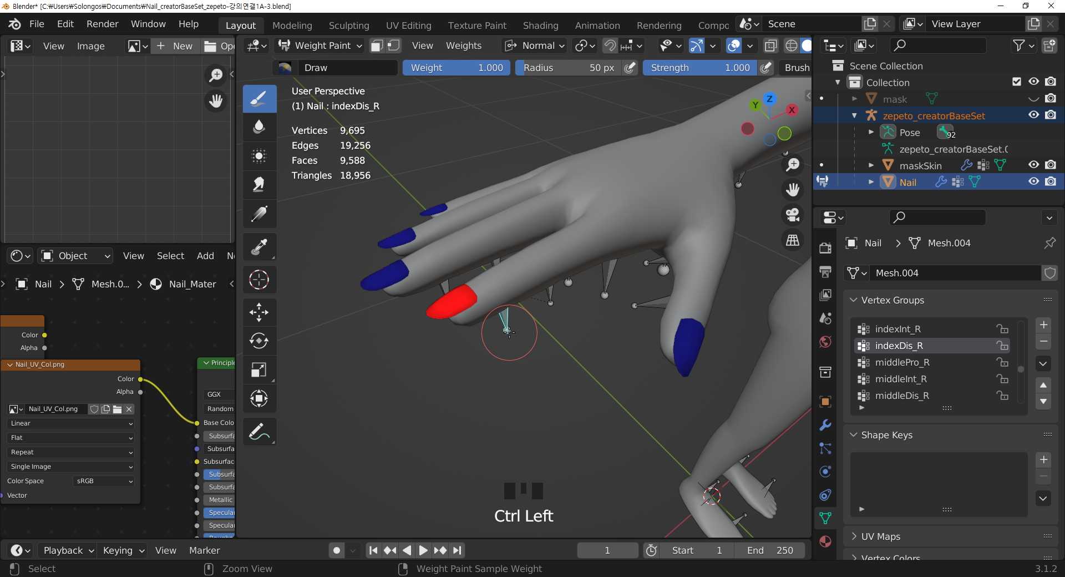The image size is (1065, 577).
Task: Select the middleDis_R vertex group
Action: click(x=932, y=396)
